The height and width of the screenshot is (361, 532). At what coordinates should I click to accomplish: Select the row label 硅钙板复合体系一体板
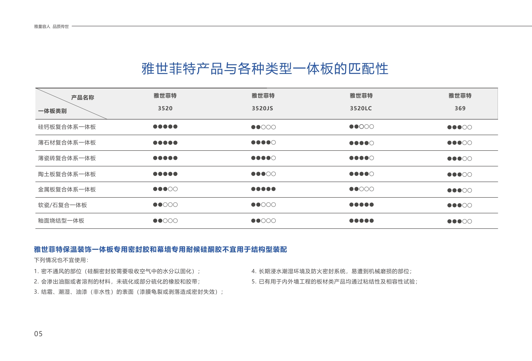click(x=67, y=127)
